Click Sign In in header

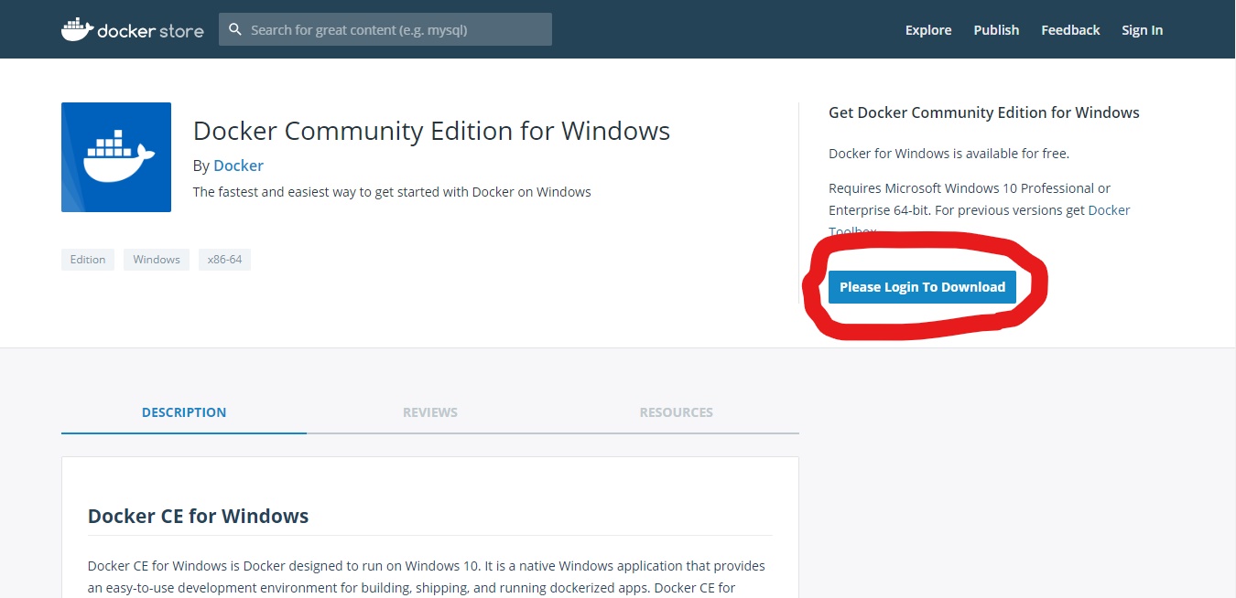(1142, 30)
